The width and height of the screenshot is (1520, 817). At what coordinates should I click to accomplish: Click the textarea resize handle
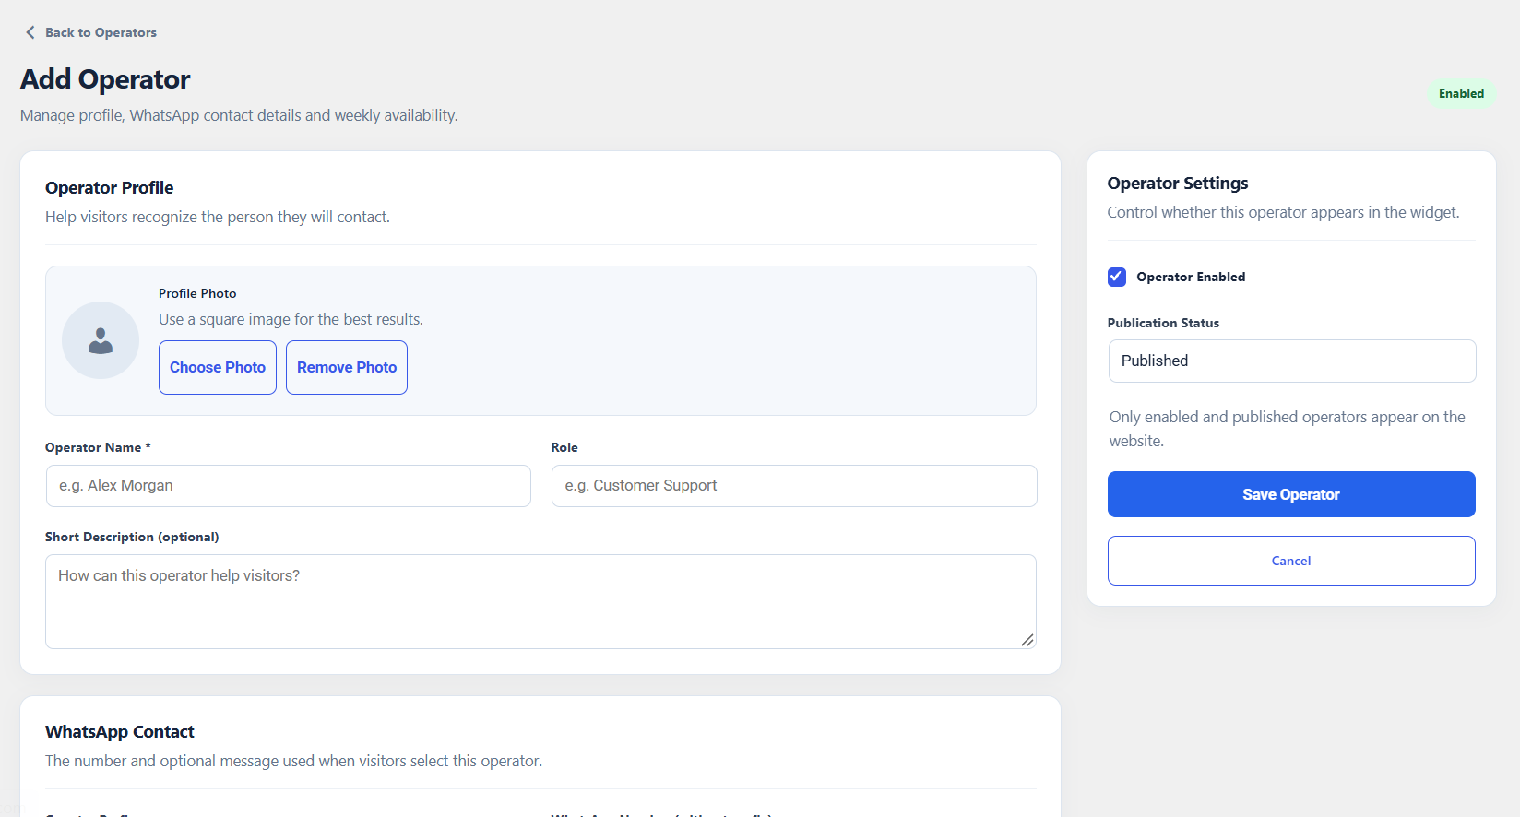1027,640
